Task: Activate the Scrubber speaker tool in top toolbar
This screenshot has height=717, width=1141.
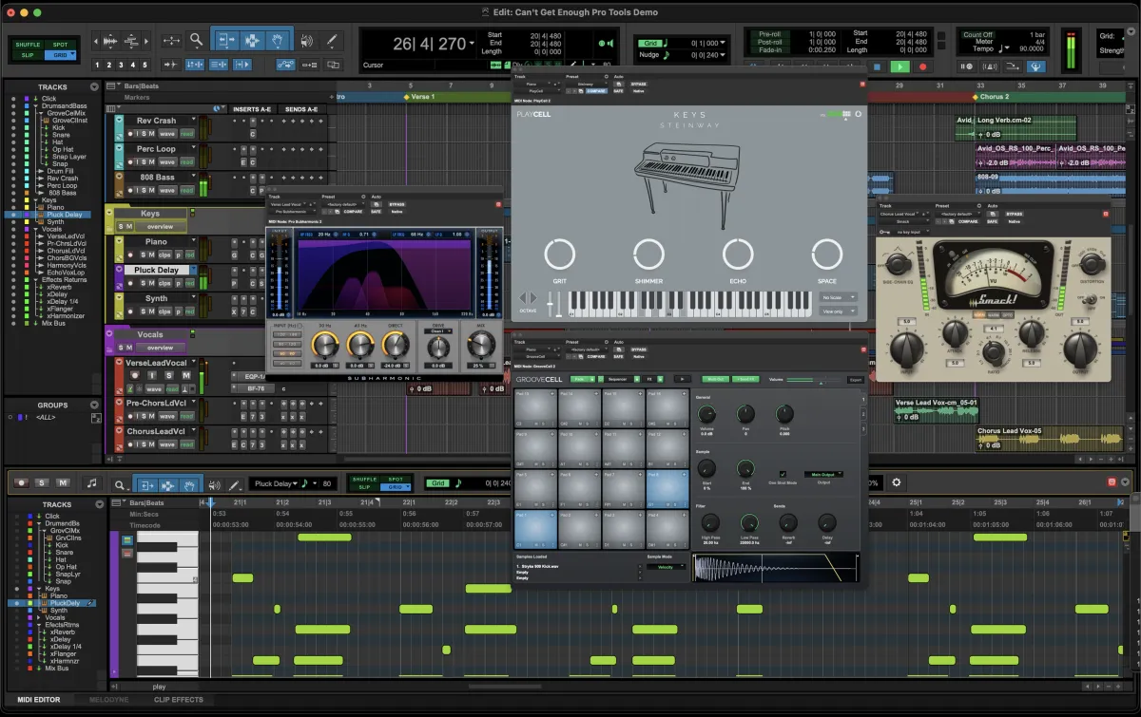Action: tap(305, 41)
